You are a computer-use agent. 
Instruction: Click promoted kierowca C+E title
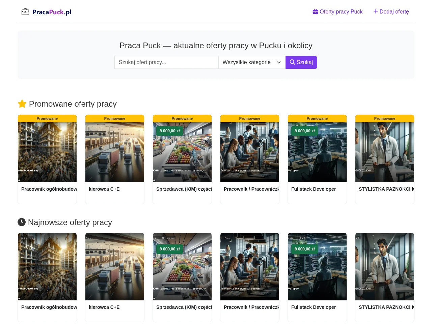click(x=104, y=189)
